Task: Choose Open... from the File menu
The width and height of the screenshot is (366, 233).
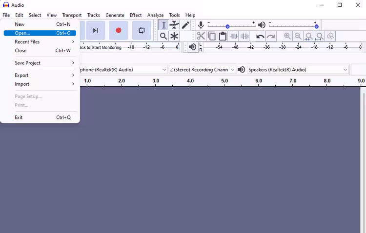Action: coord(40,33)
